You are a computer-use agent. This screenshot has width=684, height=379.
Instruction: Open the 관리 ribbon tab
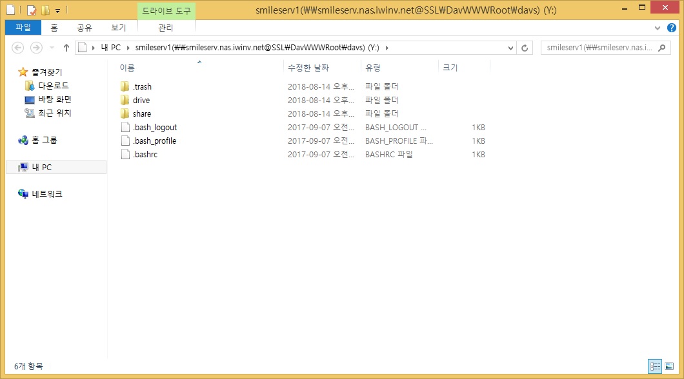click(x=166, y=28)
